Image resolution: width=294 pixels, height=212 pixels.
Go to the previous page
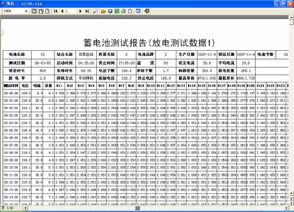[x=62, y=11]
